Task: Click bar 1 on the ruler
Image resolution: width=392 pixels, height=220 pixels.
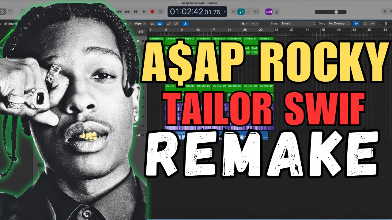Action: point(150,30)
